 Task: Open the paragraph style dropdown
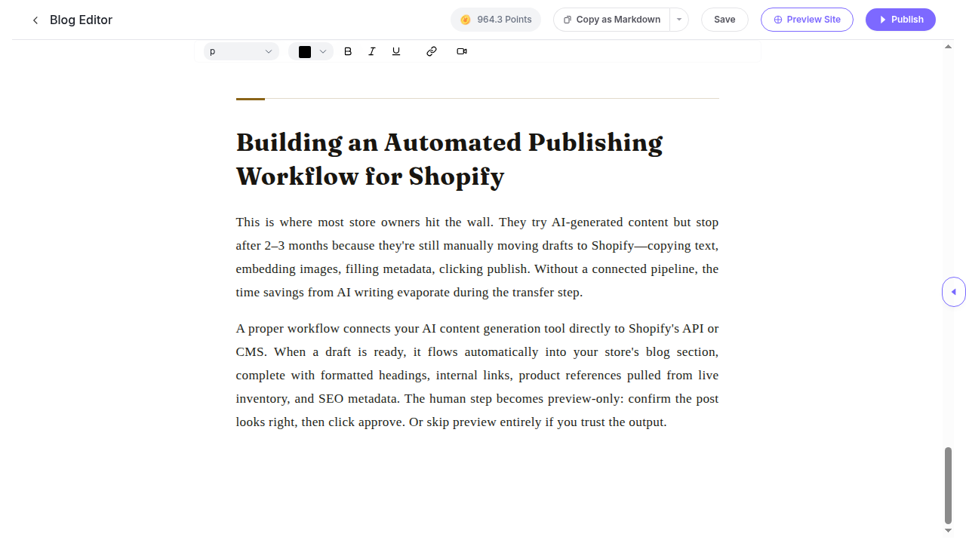click(241, 51)
